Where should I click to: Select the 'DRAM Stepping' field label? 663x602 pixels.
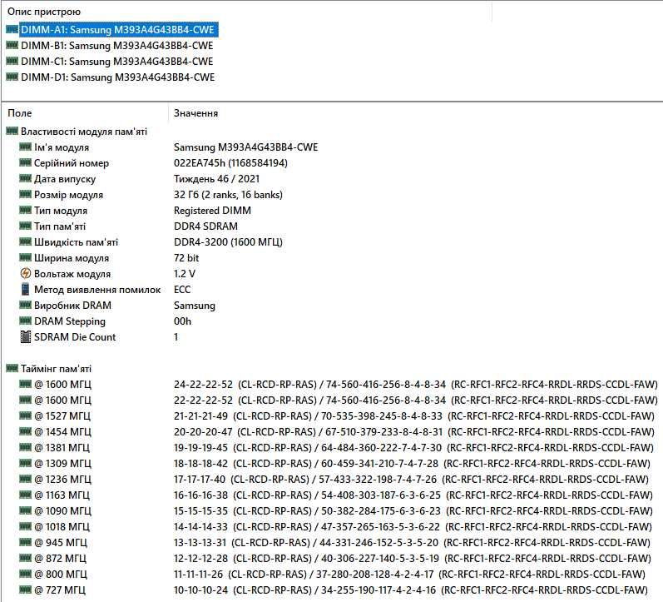tap(70, 321)
